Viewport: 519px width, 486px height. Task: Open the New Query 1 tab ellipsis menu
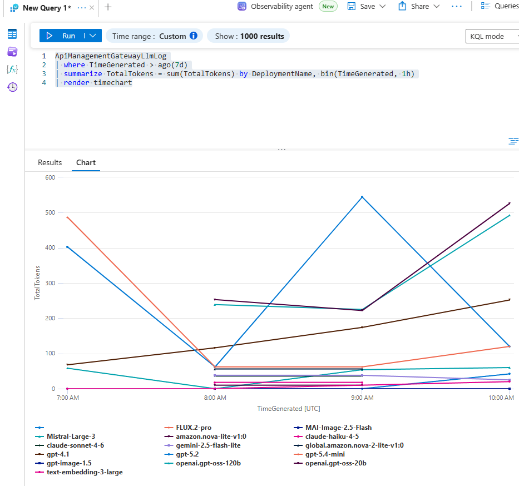81,8
